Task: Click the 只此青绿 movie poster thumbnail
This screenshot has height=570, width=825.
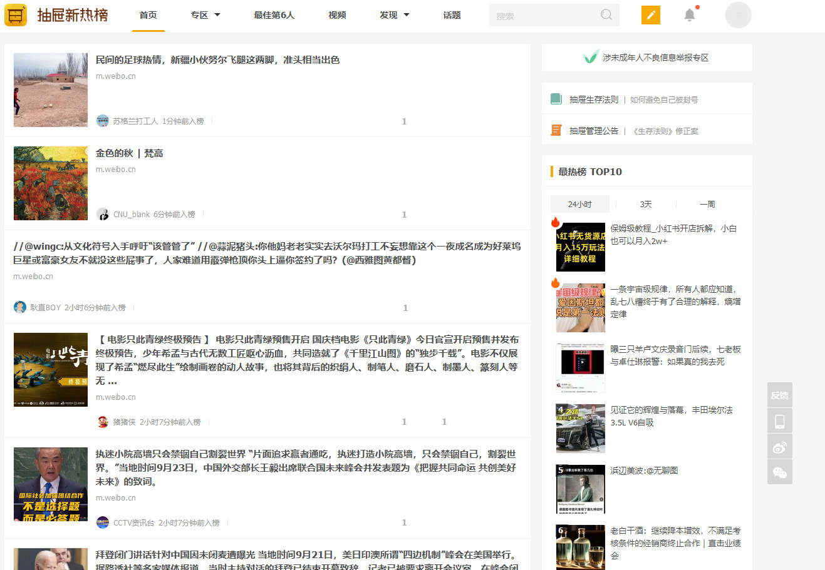Action: pos(51,370)
